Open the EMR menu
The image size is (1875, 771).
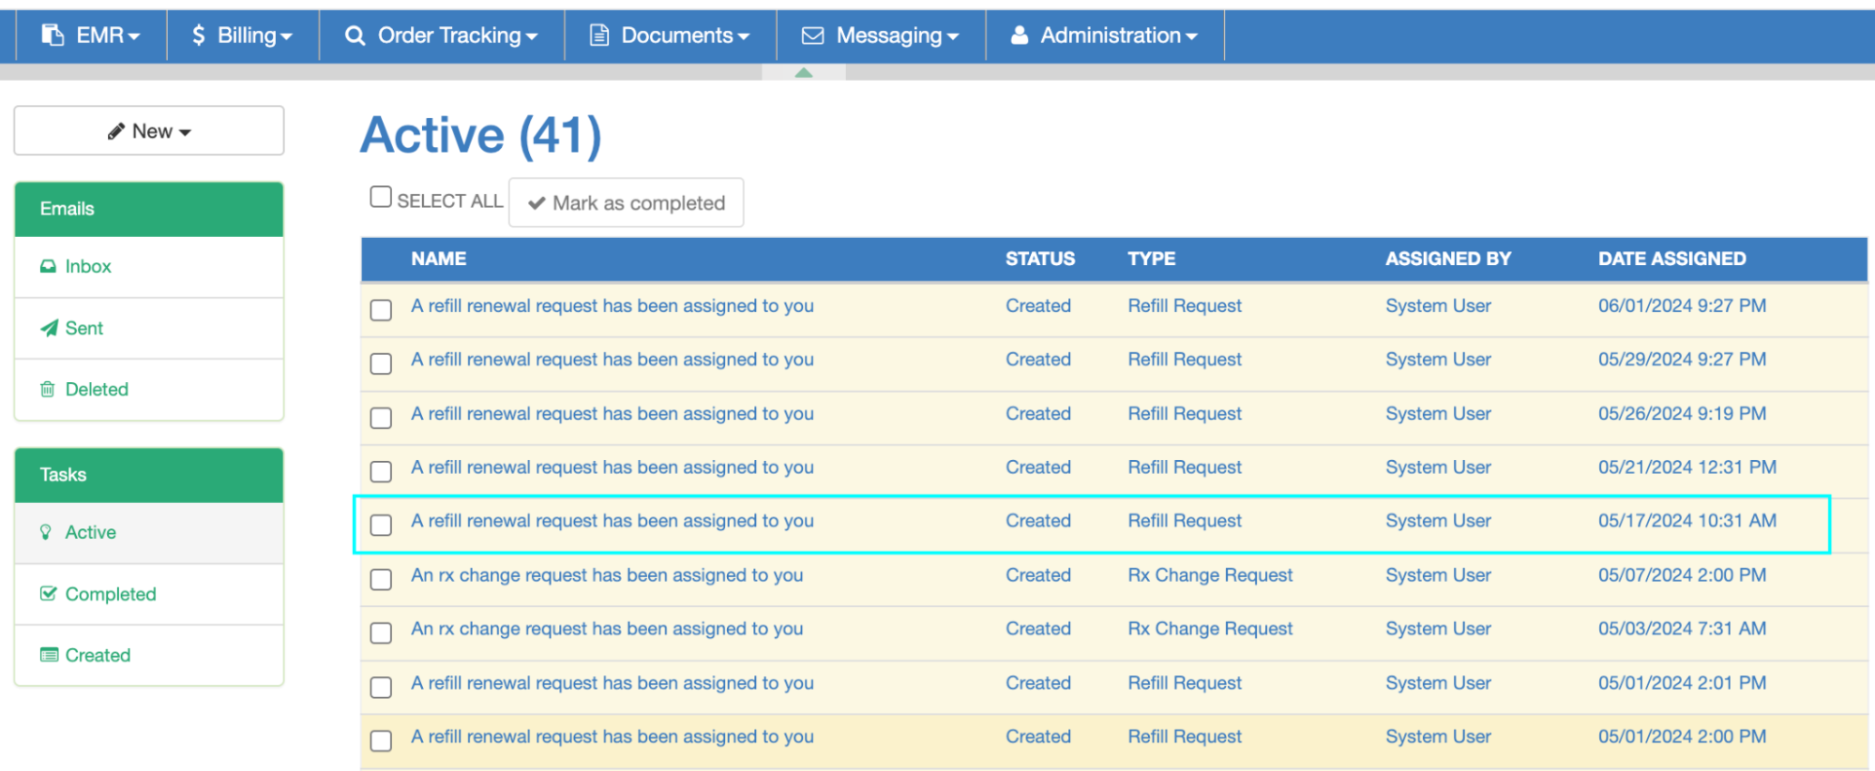(91, 36)
